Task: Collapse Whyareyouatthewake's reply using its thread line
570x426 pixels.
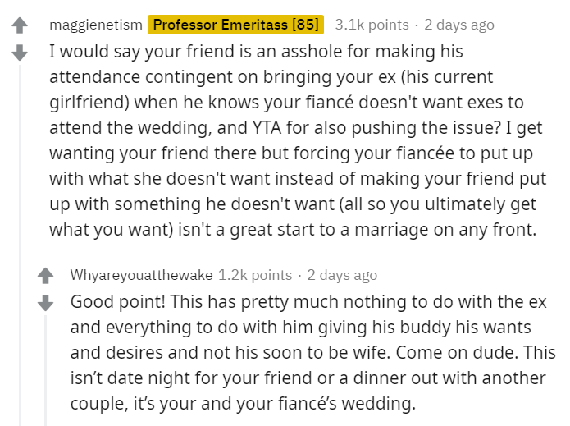Action: pos(45,371)
